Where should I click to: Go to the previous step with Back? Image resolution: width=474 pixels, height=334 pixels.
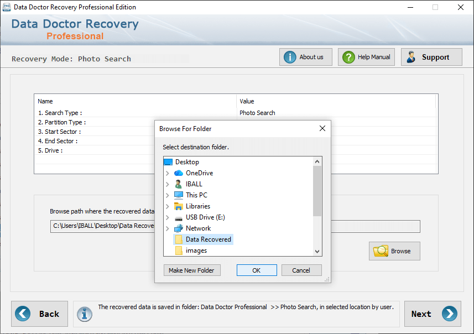point(40,314)
